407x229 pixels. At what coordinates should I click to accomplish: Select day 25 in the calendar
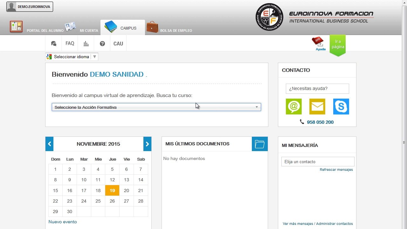98,201
